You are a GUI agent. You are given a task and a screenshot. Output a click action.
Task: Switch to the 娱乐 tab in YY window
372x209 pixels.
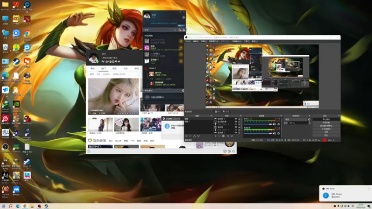pyautogui.click(x=114, y=68)
